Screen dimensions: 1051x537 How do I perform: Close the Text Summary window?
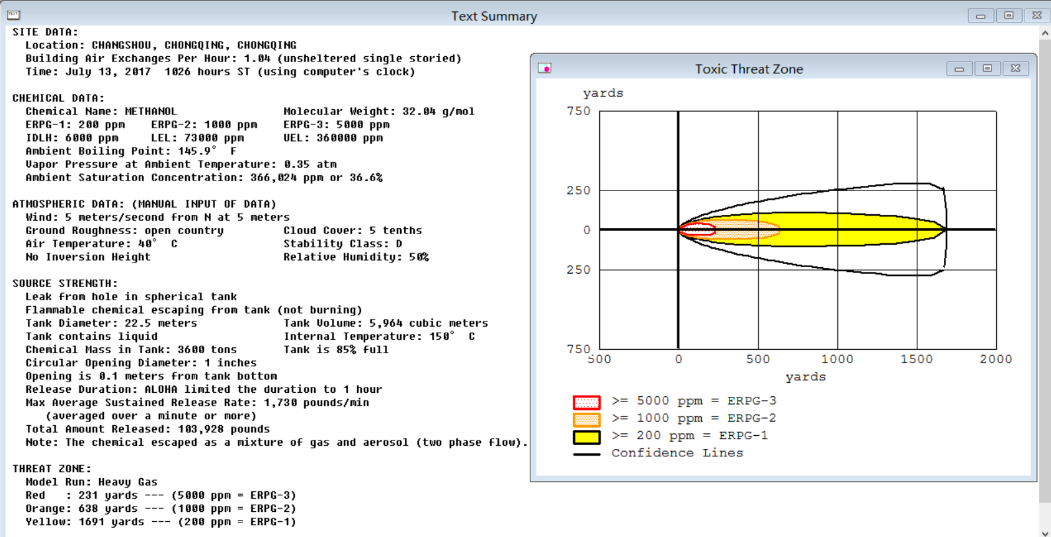pos(1037,15)
